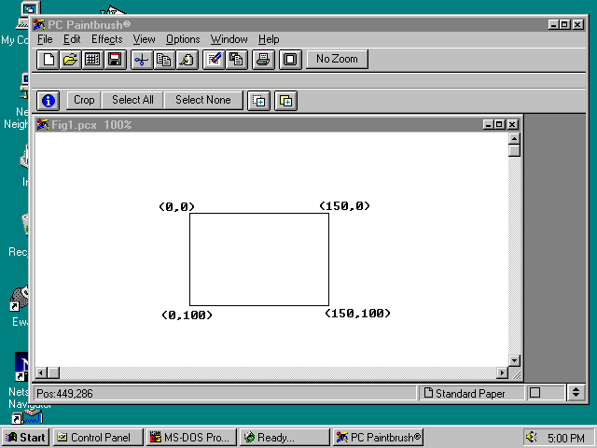Click horizontal scrollbar right arrow
This screenshot has height=448, width=597.
(x=502, y=372)
